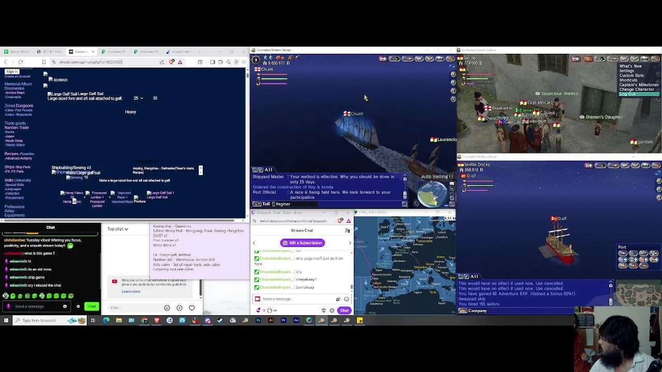The height and width of the screenshot is (372, 662).
Task: Open the Brave browser hamburger menu
Action: point(244,62)
